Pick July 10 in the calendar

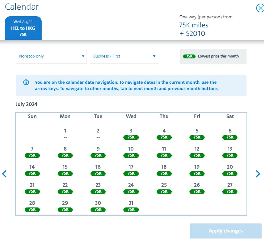131,152
